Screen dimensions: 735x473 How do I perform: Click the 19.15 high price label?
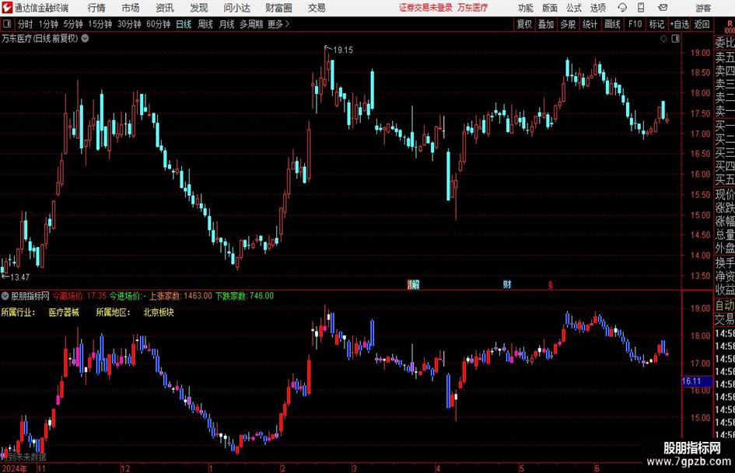point(343,50)
